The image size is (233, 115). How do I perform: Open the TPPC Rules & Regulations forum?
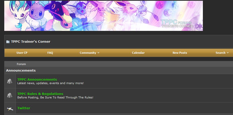[x=40, y=94]
